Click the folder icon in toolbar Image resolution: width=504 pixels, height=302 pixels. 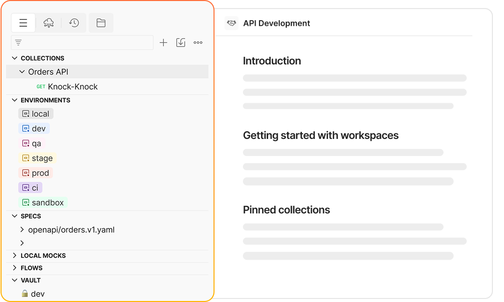point(101,23)
